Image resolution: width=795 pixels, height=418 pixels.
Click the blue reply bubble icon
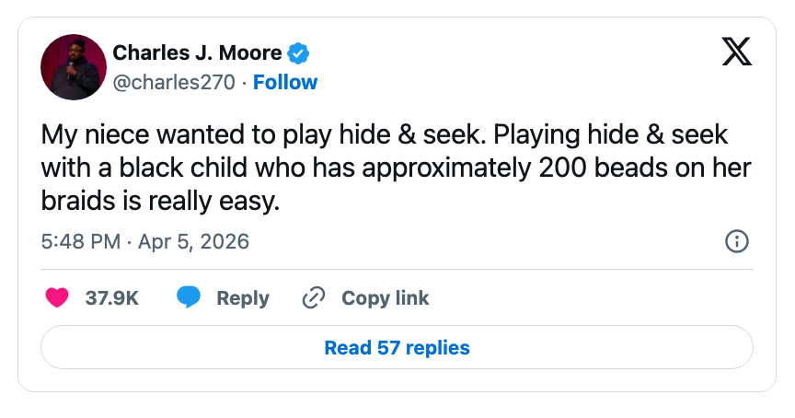(x=189, y=298)
